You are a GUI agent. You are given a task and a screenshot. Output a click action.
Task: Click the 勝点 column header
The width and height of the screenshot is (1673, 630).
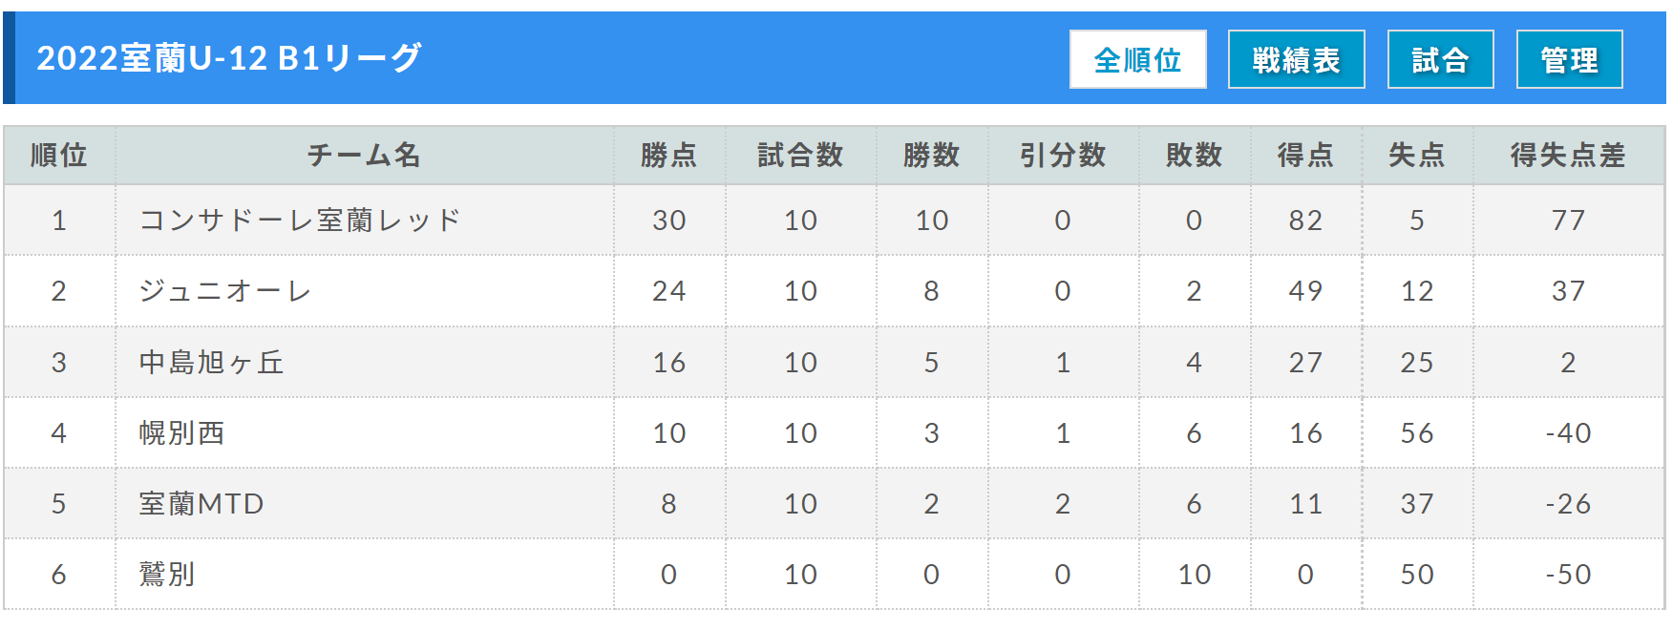point(668,155)
